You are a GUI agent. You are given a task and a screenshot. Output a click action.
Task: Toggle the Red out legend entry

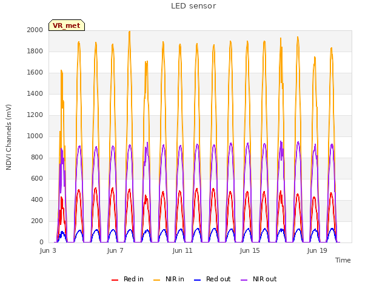tap(212, 279)
